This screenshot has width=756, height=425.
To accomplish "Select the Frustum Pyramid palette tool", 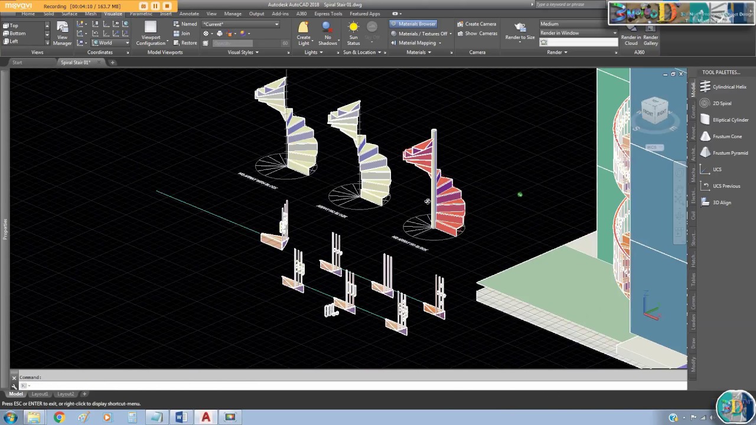I will coord(724,153).
